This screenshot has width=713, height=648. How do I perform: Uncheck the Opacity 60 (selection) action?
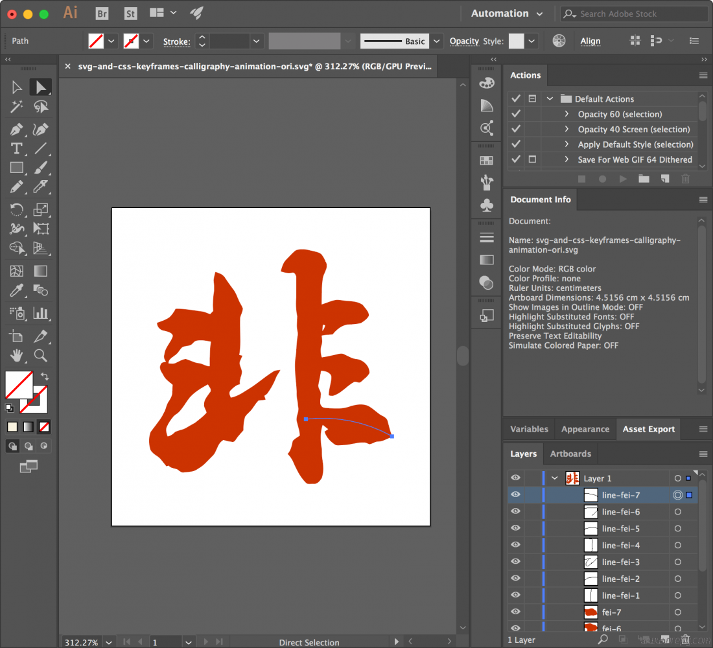point(516,114)
